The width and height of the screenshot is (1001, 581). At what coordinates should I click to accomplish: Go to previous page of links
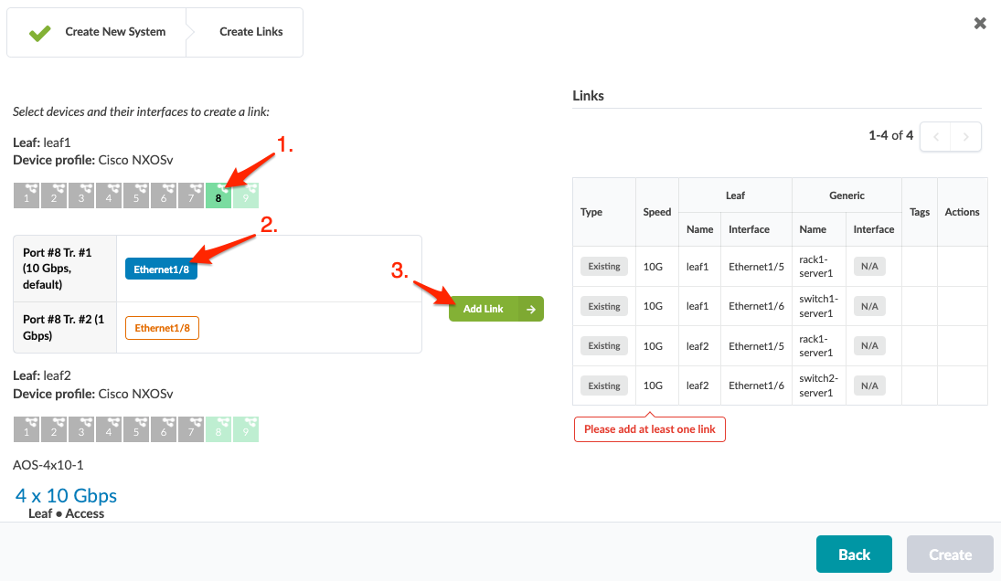tap(935, 136)
